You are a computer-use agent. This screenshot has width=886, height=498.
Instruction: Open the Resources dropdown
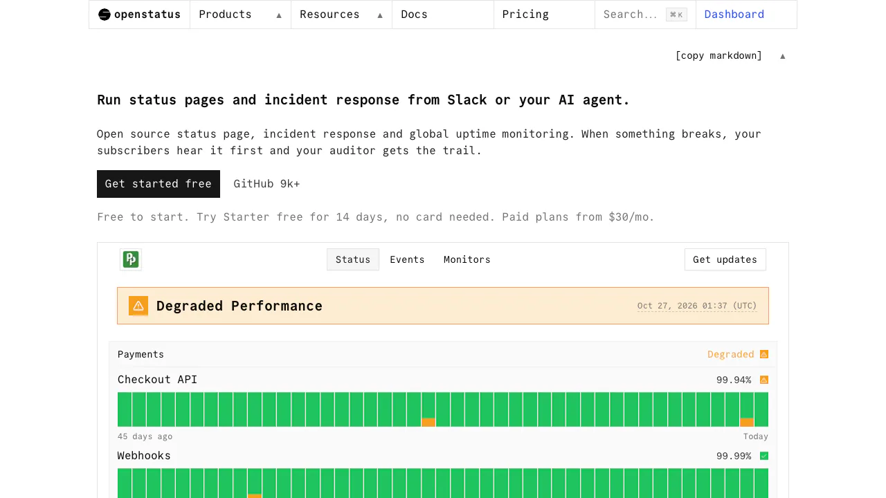[341, 15]
